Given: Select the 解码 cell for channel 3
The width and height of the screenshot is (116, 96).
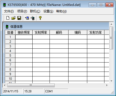Looking at the screenshot, I should 59,46.
